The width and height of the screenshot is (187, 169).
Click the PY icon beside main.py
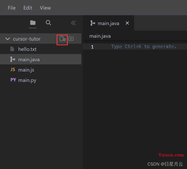pyautogui.click(x=13, y=80)
